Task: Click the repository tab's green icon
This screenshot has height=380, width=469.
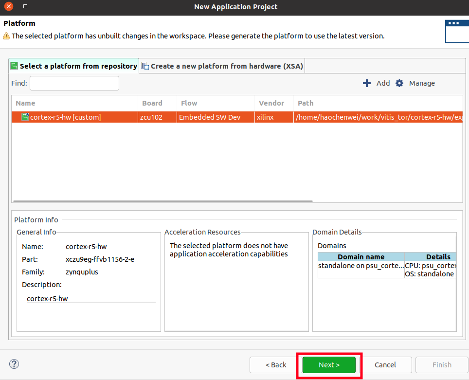Action: 14,66
